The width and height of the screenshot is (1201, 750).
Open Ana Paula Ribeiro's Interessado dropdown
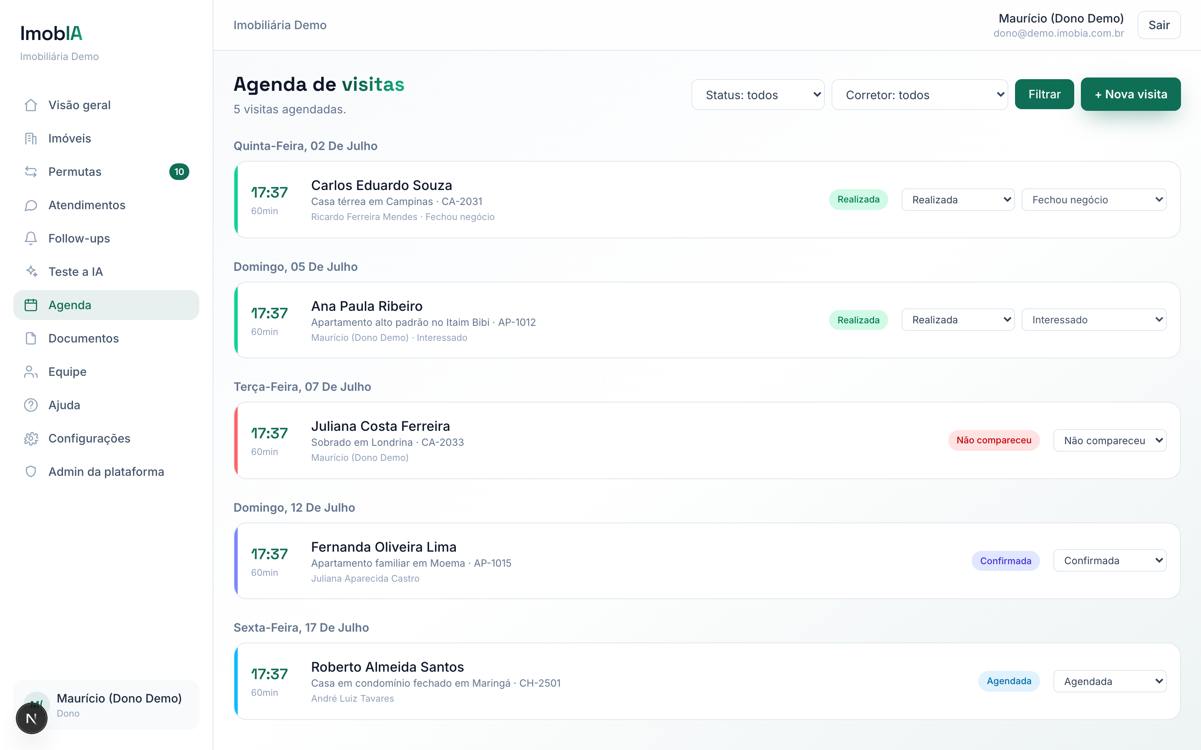click(x=1094, y=320)
